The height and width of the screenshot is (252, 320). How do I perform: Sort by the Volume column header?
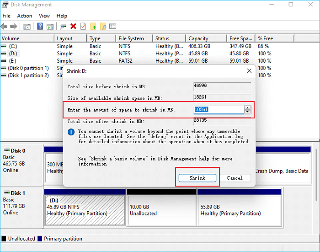pyautogui.click(x=27, y=38)
